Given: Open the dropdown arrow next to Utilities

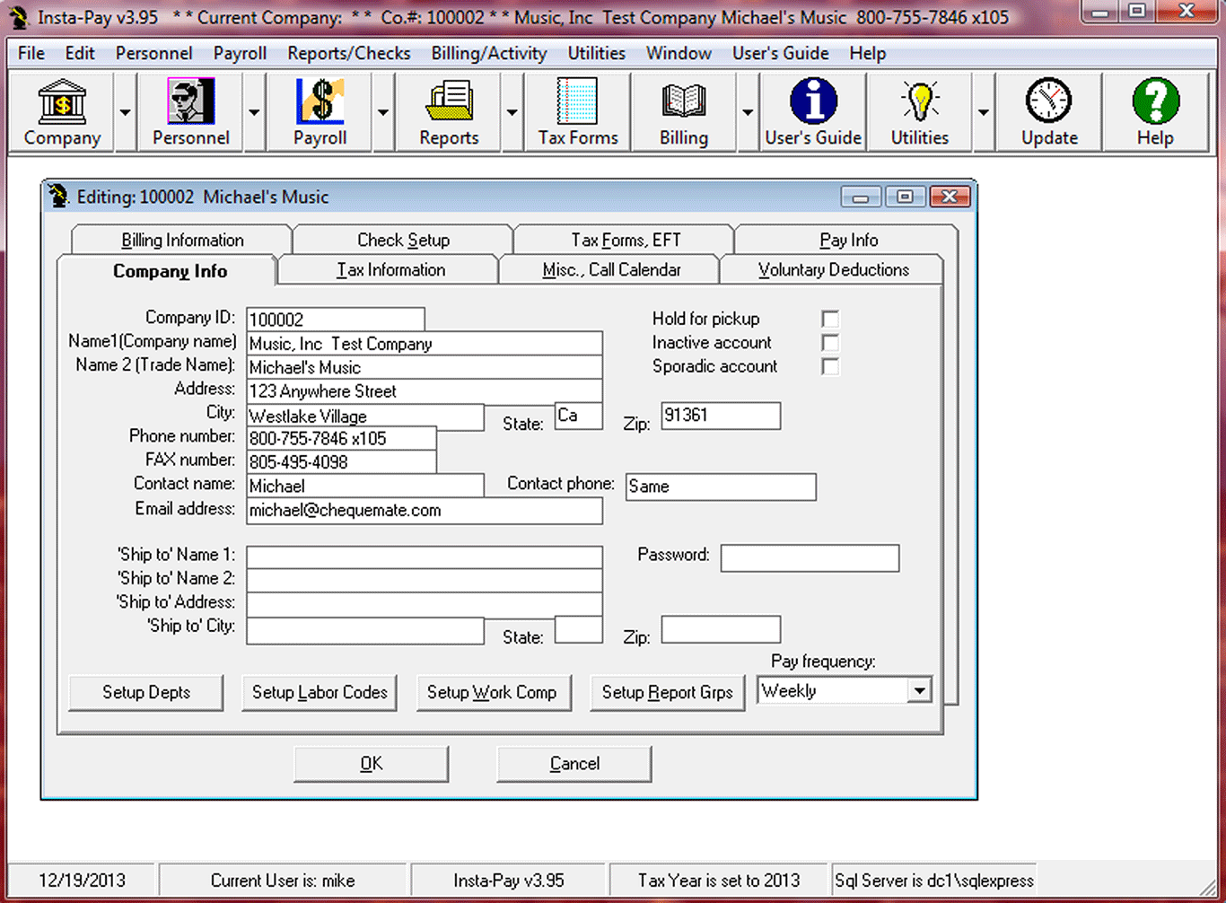Looking at the screenshot, I should 984,113.
